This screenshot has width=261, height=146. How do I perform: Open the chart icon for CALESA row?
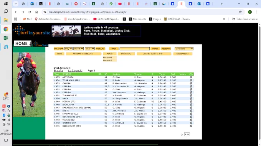191,83
